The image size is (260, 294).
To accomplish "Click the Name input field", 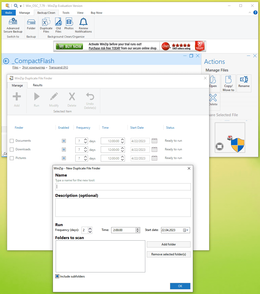I will point(123,187).
